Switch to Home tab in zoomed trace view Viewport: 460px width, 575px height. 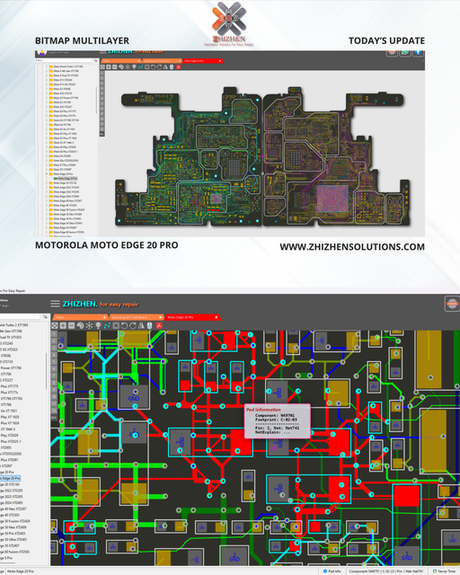click(x=78, y=317)
